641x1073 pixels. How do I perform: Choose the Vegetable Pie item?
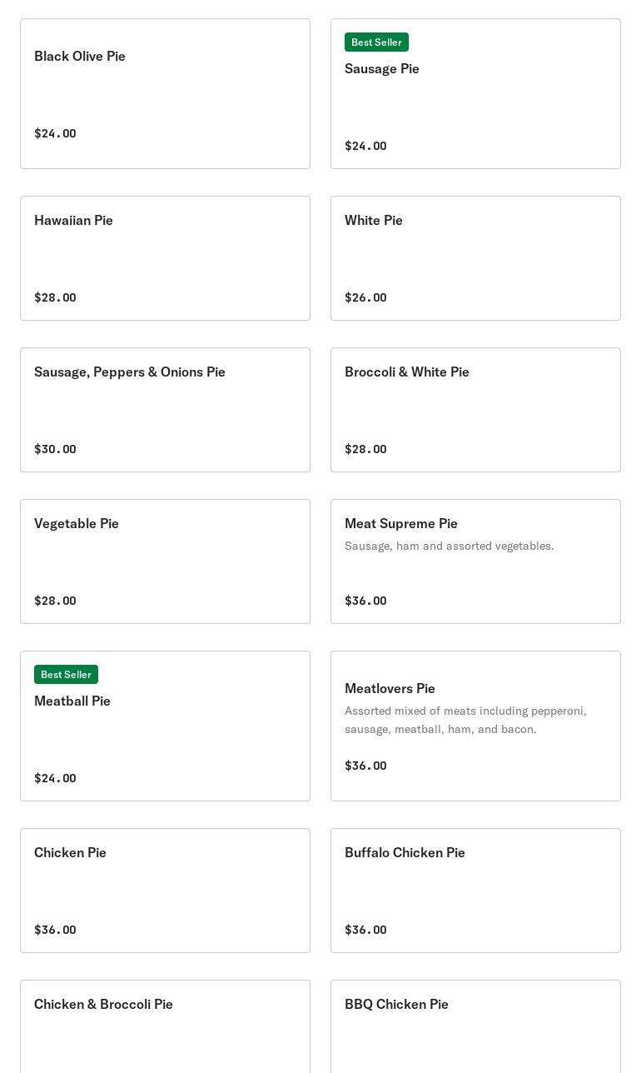tap(165, 561)
